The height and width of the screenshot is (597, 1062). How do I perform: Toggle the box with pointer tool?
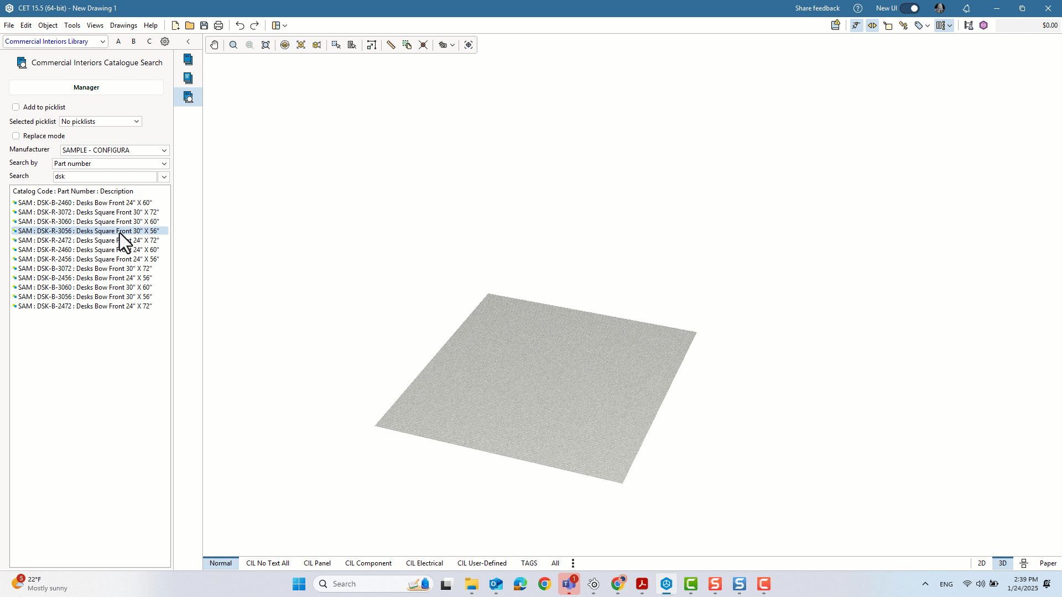point(888,25)
